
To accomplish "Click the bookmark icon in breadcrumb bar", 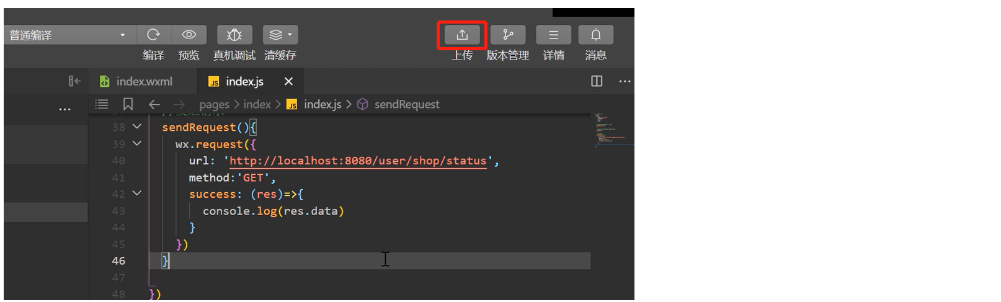I will 128,104.
